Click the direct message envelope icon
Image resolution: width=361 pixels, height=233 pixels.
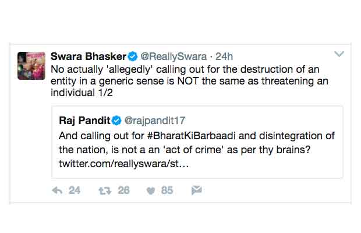pos(196,190)
